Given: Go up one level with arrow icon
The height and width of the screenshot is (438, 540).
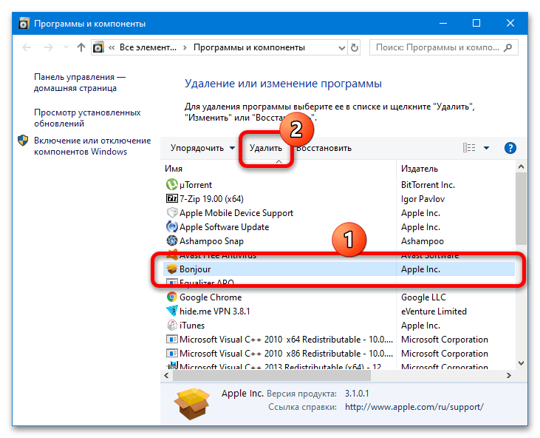Looking at the screenshot, I should 81,47.
